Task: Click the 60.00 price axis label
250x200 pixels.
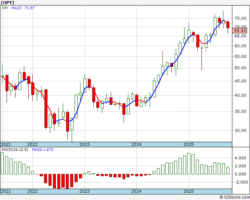Action: pos(240,46)
